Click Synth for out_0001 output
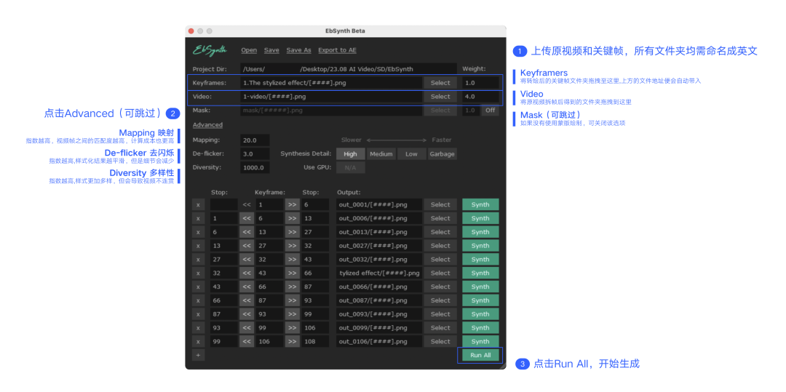786x392 pixels. [x=480, y=205]
